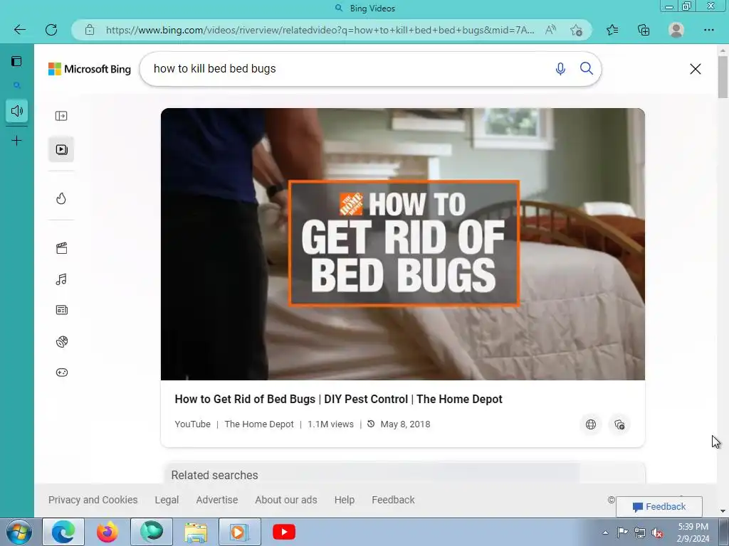This screenshot has height=546, width=729.
Task: Open the muted volume tray icon
Action: tap(657, 533)
